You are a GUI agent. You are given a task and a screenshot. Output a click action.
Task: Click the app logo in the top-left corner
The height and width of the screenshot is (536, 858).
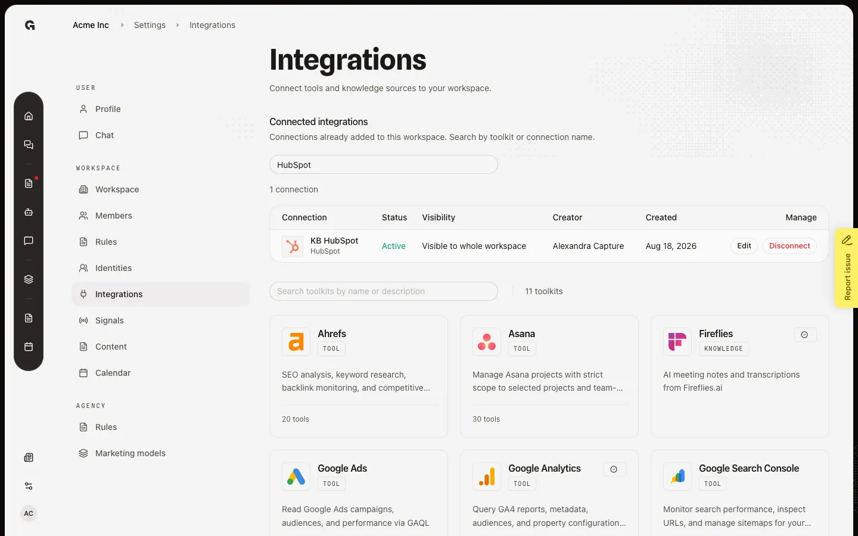(x=30, y=25)
